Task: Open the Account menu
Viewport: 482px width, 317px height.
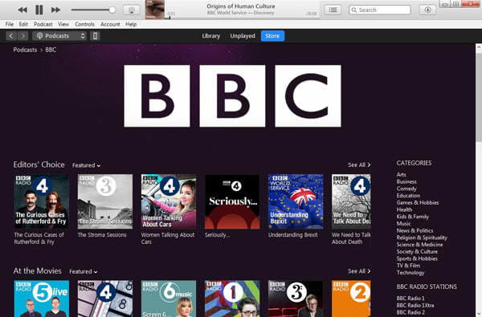Action: pos(110,24)
